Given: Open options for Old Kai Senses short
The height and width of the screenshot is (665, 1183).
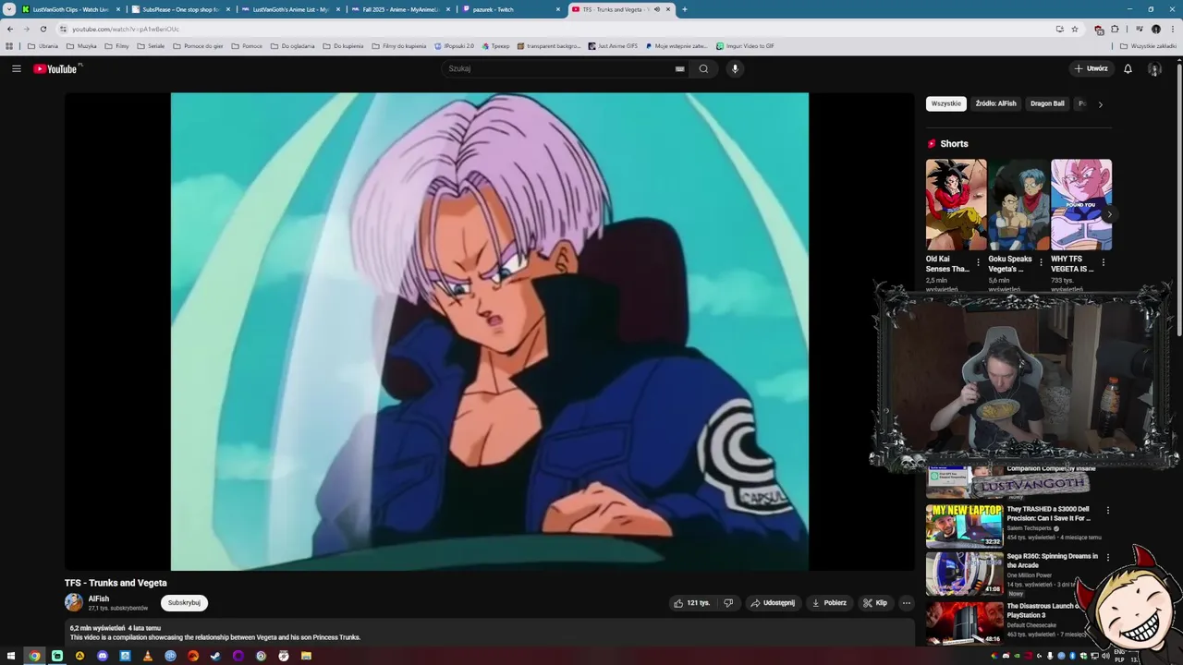Looking at the screenshot, I should 979,262.
